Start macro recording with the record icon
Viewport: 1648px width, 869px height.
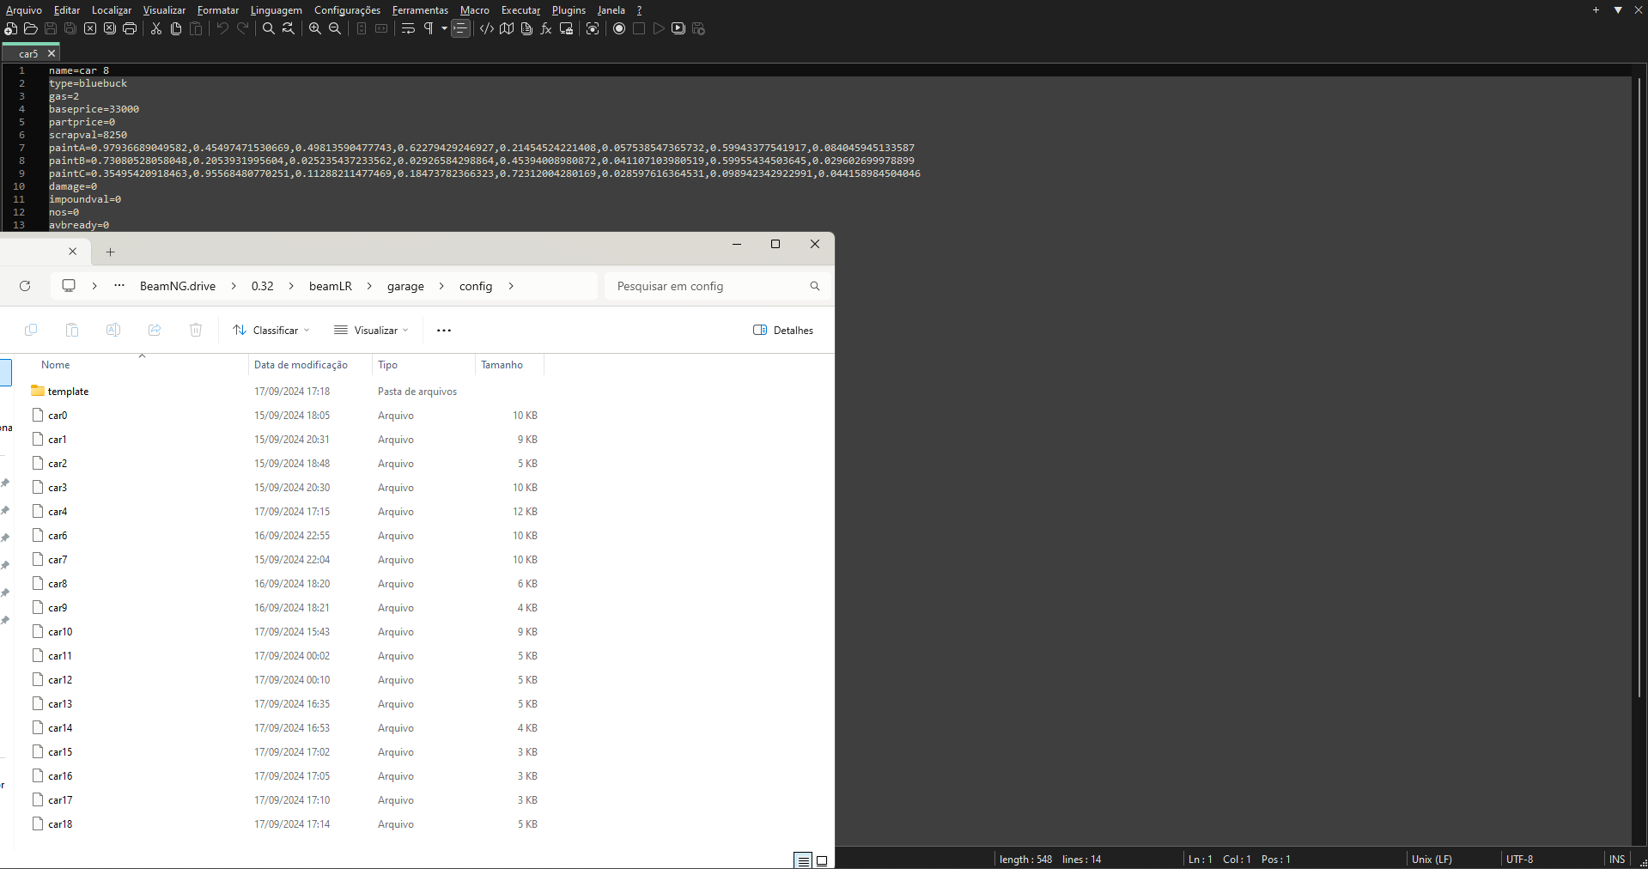(619, 28)
